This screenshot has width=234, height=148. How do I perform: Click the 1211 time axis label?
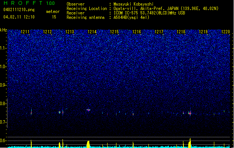point(25,32)
